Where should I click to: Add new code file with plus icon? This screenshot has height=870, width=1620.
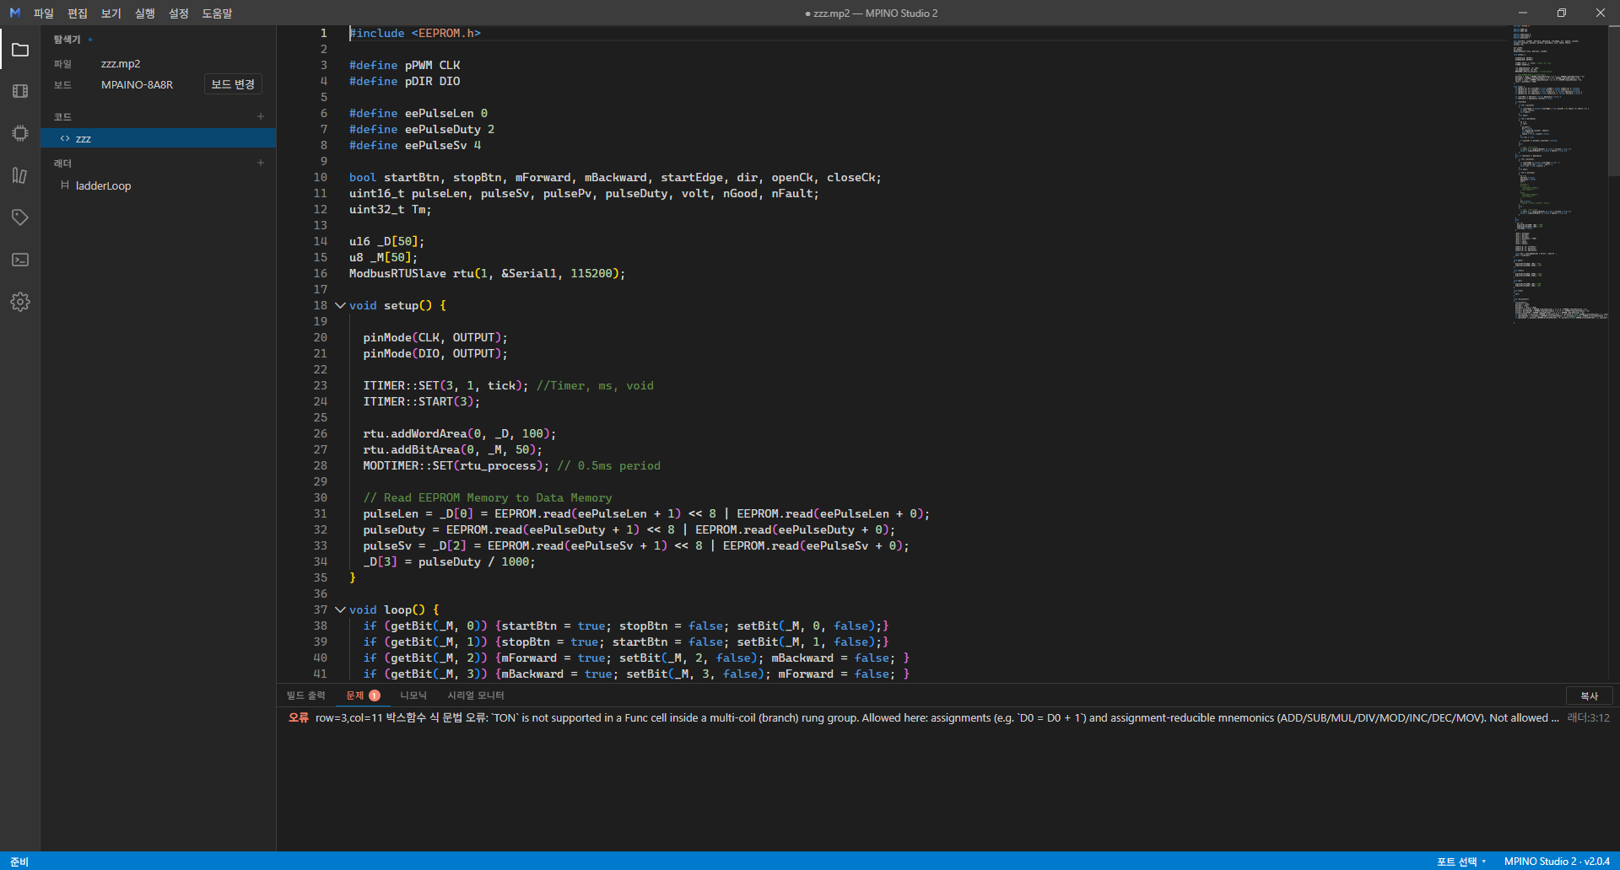tap(261, 116)
